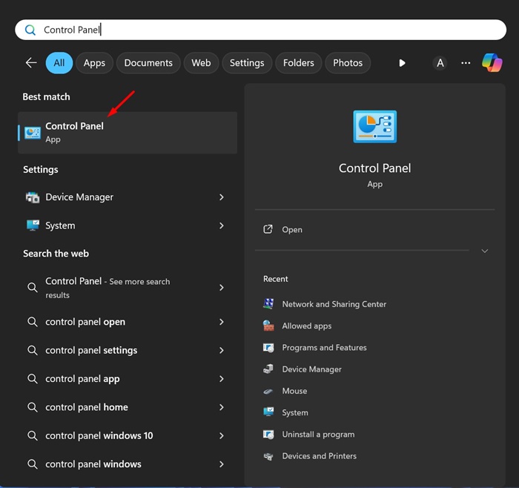Select the Documents filter tab
The image size is (519, 488).
148,63
